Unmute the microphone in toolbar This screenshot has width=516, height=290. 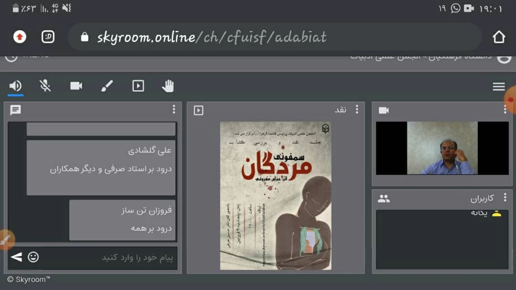pos(45,86)
